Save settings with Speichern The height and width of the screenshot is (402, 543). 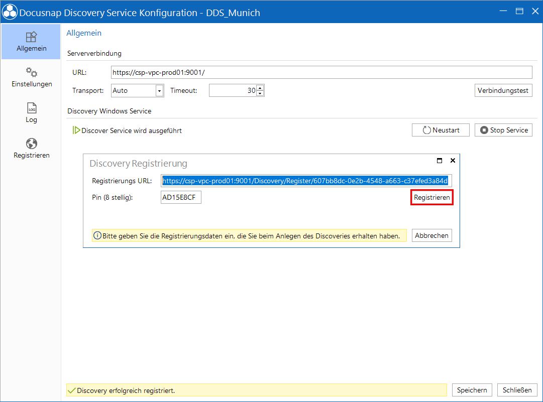pyautogui.click(x=472, y=390)
